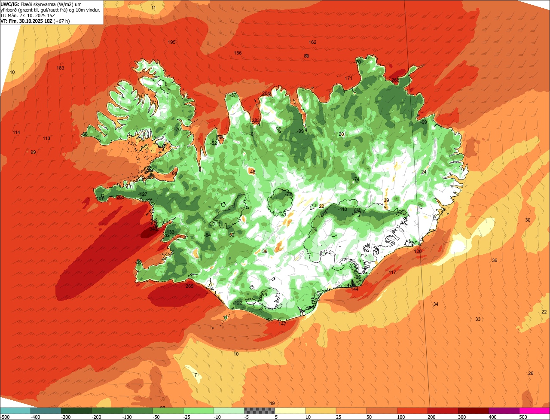550x420 pixels.
Task: Select the red-orange 100 to 200 legend swatch
Action: click(x=412, y=411)
